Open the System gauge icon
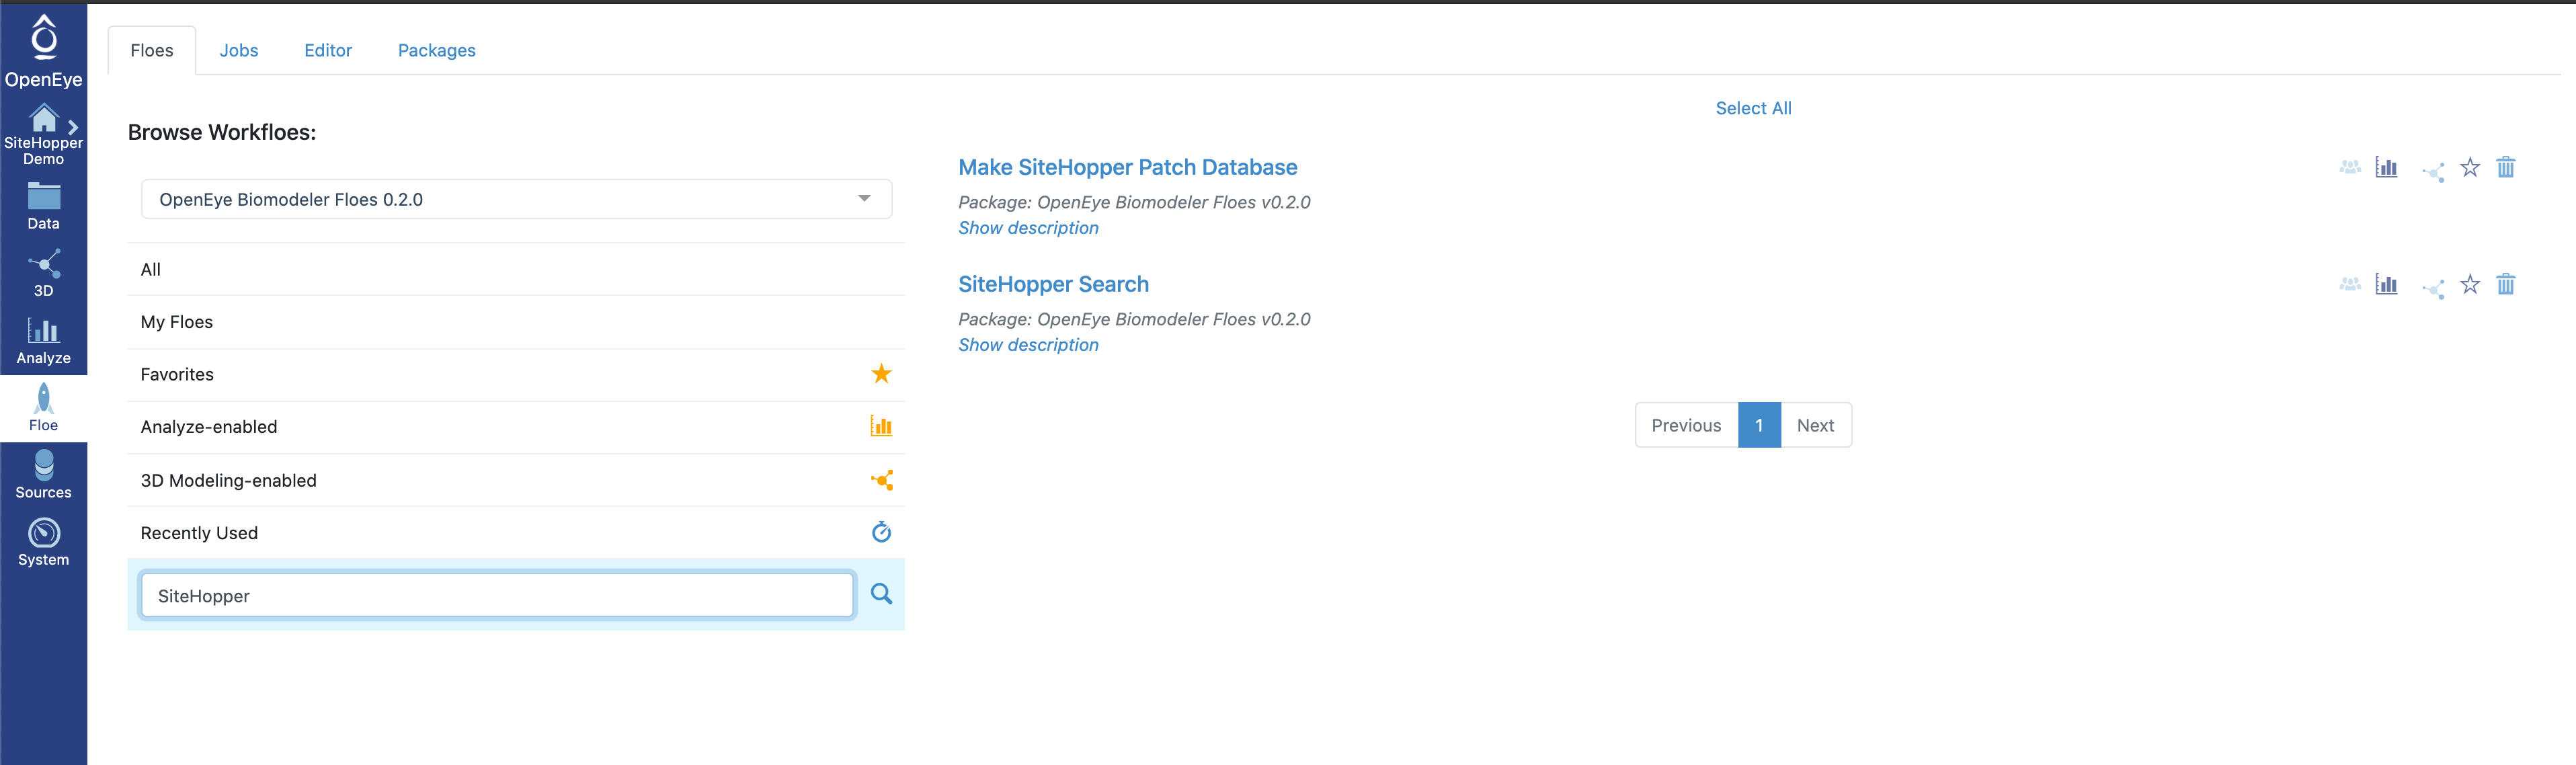Screen dimensions: 2576x765 tap(44, 533)
